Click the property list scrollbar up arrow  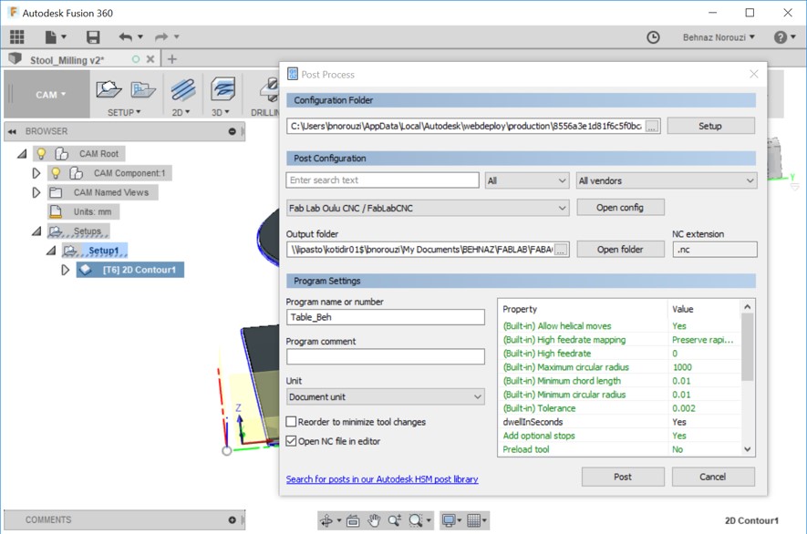[748, 306]
